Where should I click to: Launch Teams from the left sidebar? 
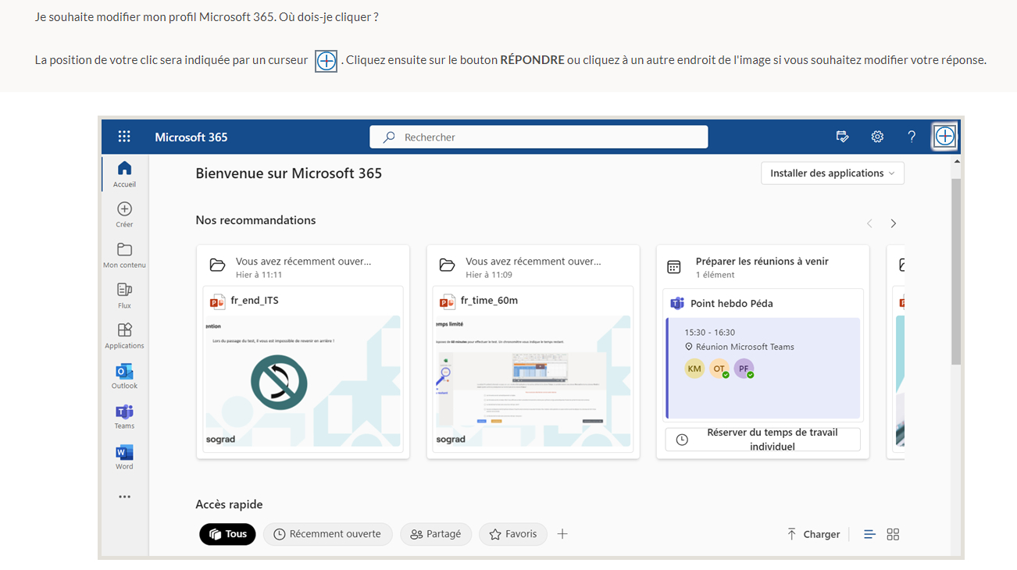(x=124, y=411)
